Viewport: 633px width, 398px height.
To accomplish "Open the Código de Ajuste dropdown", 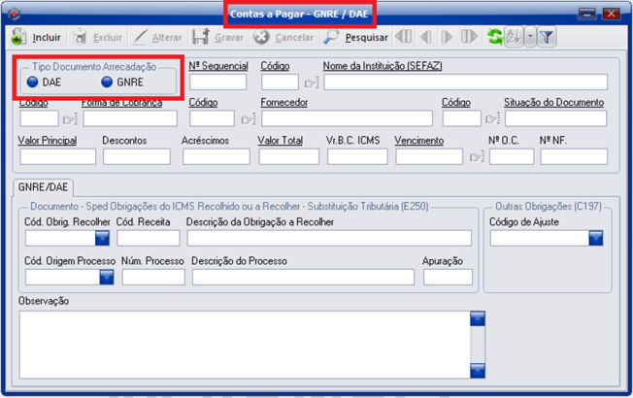I will 595,238.
